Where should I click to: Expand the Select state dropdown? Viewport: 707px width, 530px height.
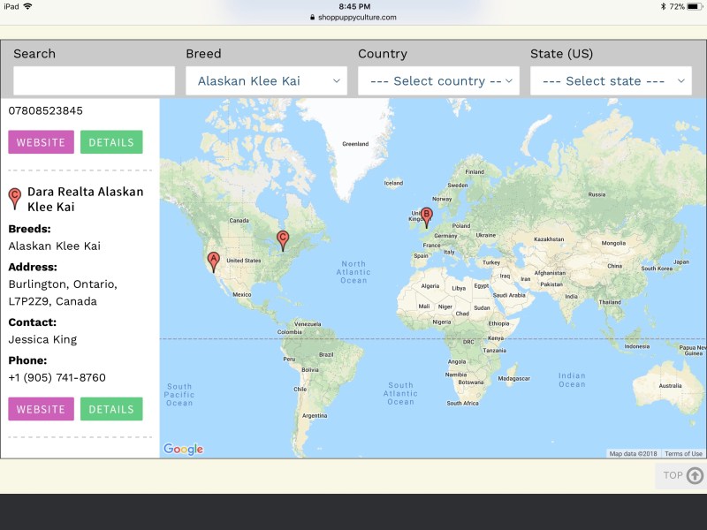(x=611, y=81)
